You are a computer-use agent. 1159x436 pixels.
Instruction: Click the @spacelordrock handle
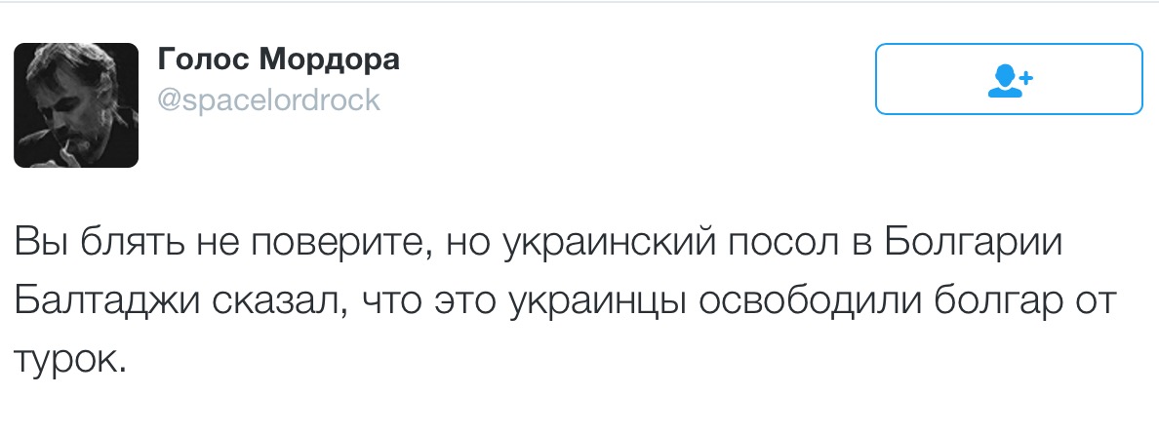(268, 99)
